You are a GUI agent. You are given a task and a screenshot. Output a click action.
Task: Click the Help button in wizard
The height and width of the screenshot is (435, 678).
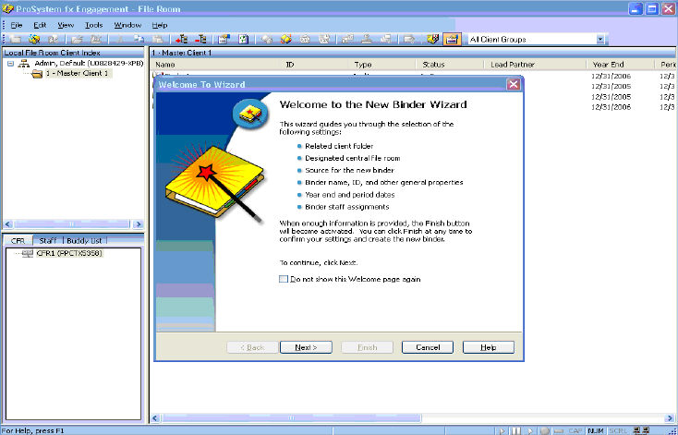(x=488, y=347)
